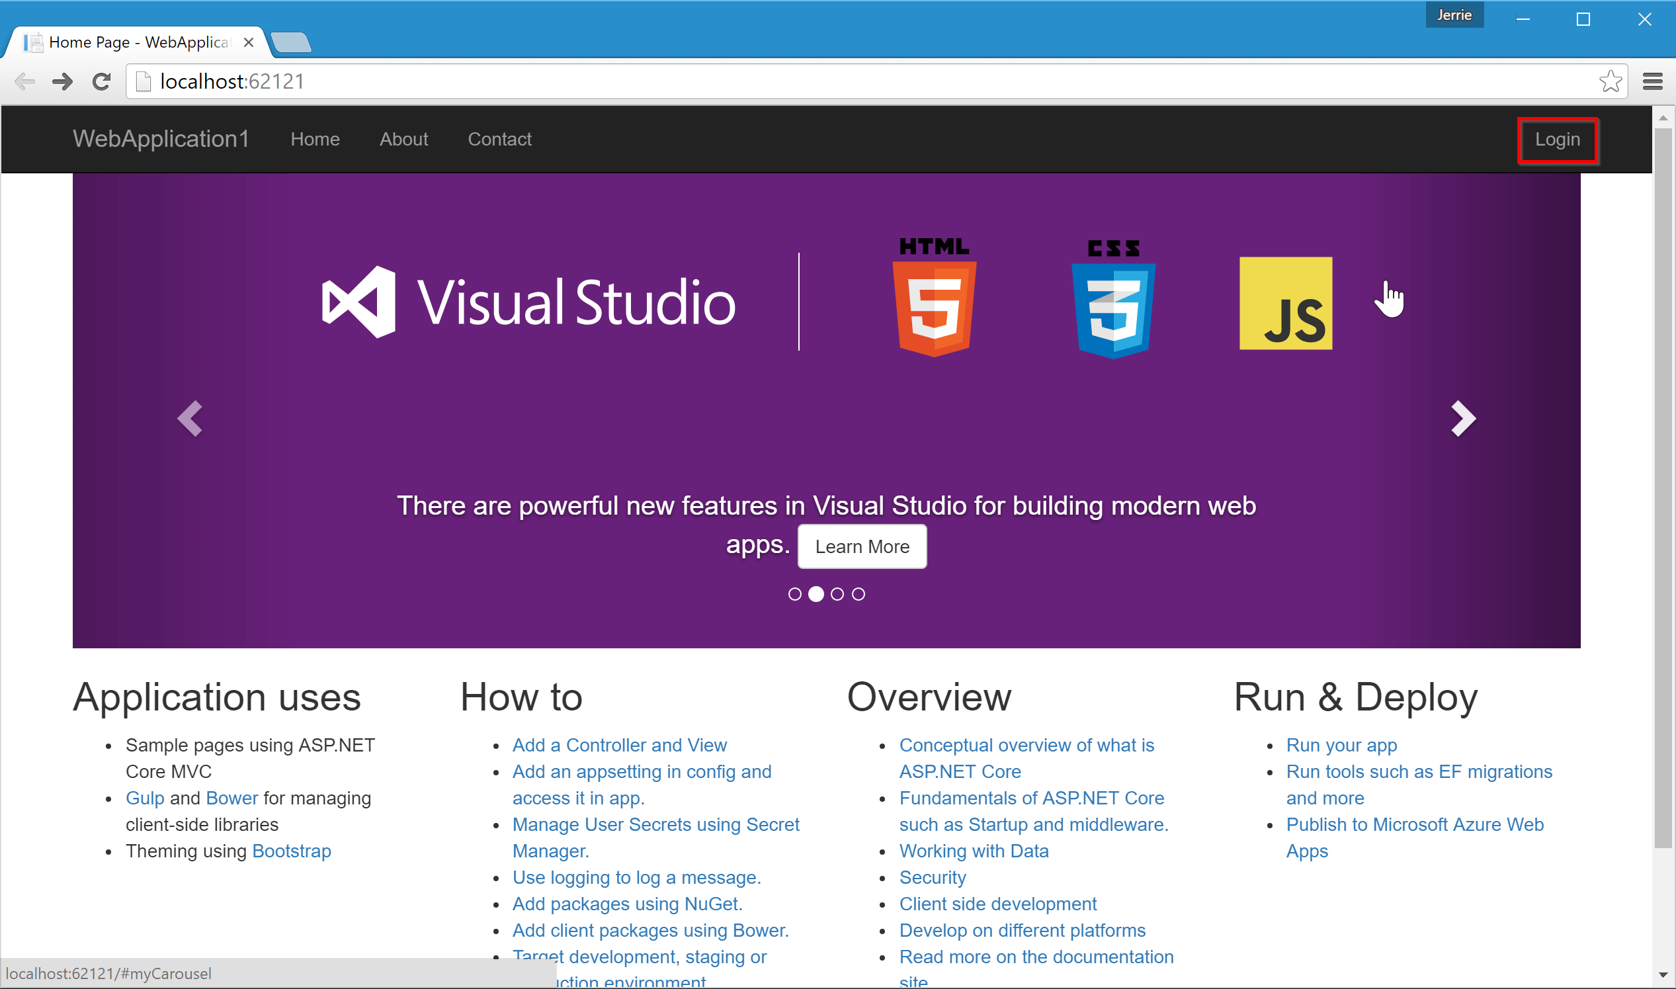Select the third carousel indicator dot
The height and width of the screenshot is (989, 1676).
[x=837, y=594]
